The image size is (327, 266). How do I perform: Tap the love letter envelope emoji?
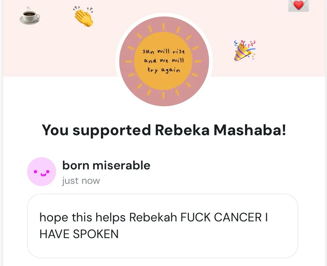point(298,6)
